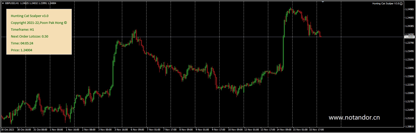The width and height of the screenshot is (416, 133).
Task: Click the 'Time: 04:05:24' line
Action: click(x=22, y=43)
